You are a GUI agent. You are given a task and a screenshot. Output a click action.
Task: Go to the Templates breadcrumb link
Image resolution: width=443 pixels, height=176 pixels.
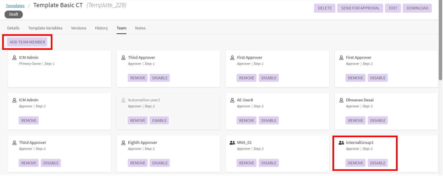pyautogui.click(x=15, y=6)
